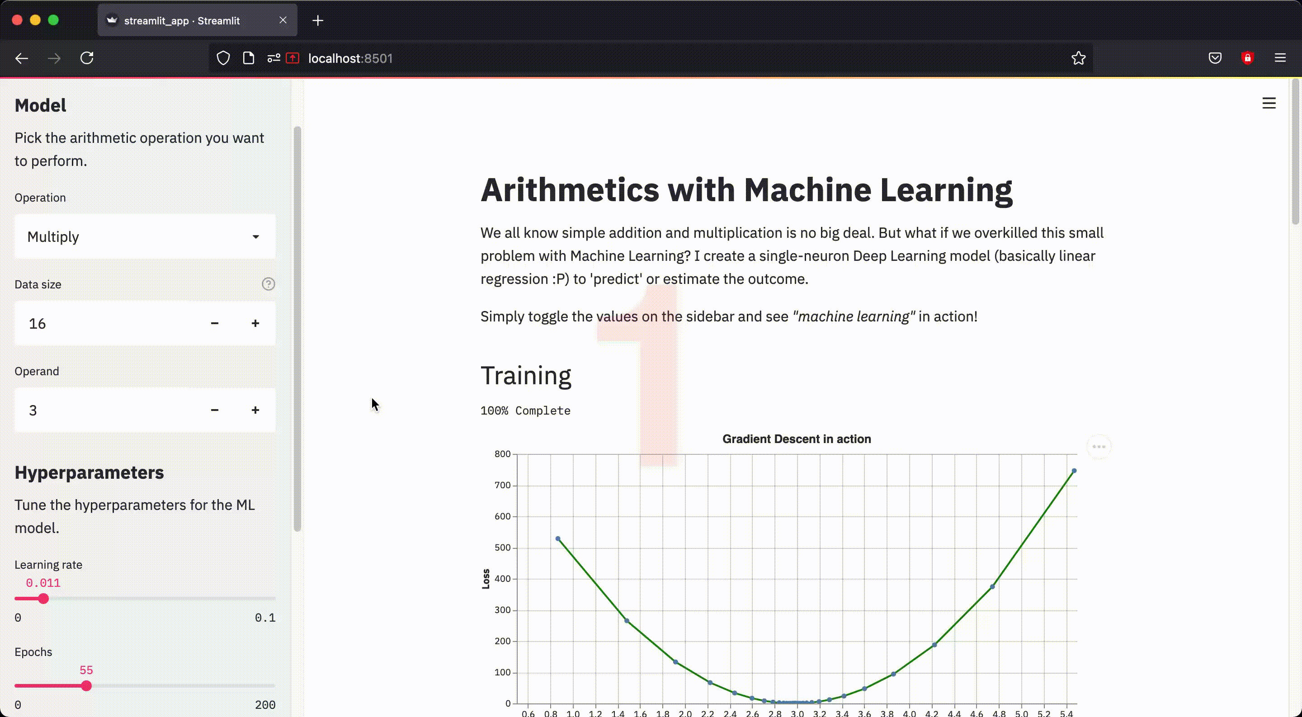Decrease Data size with minus button

point(214,323)
